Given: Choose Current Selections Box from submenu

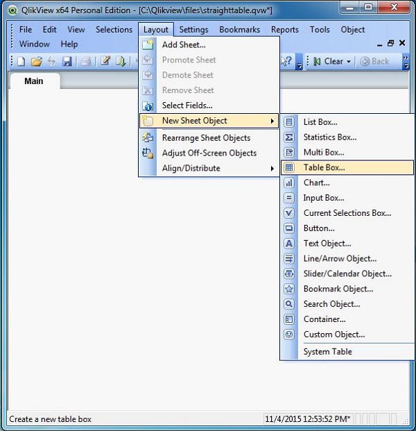Looking at the screenshot, I should point(347,213).
